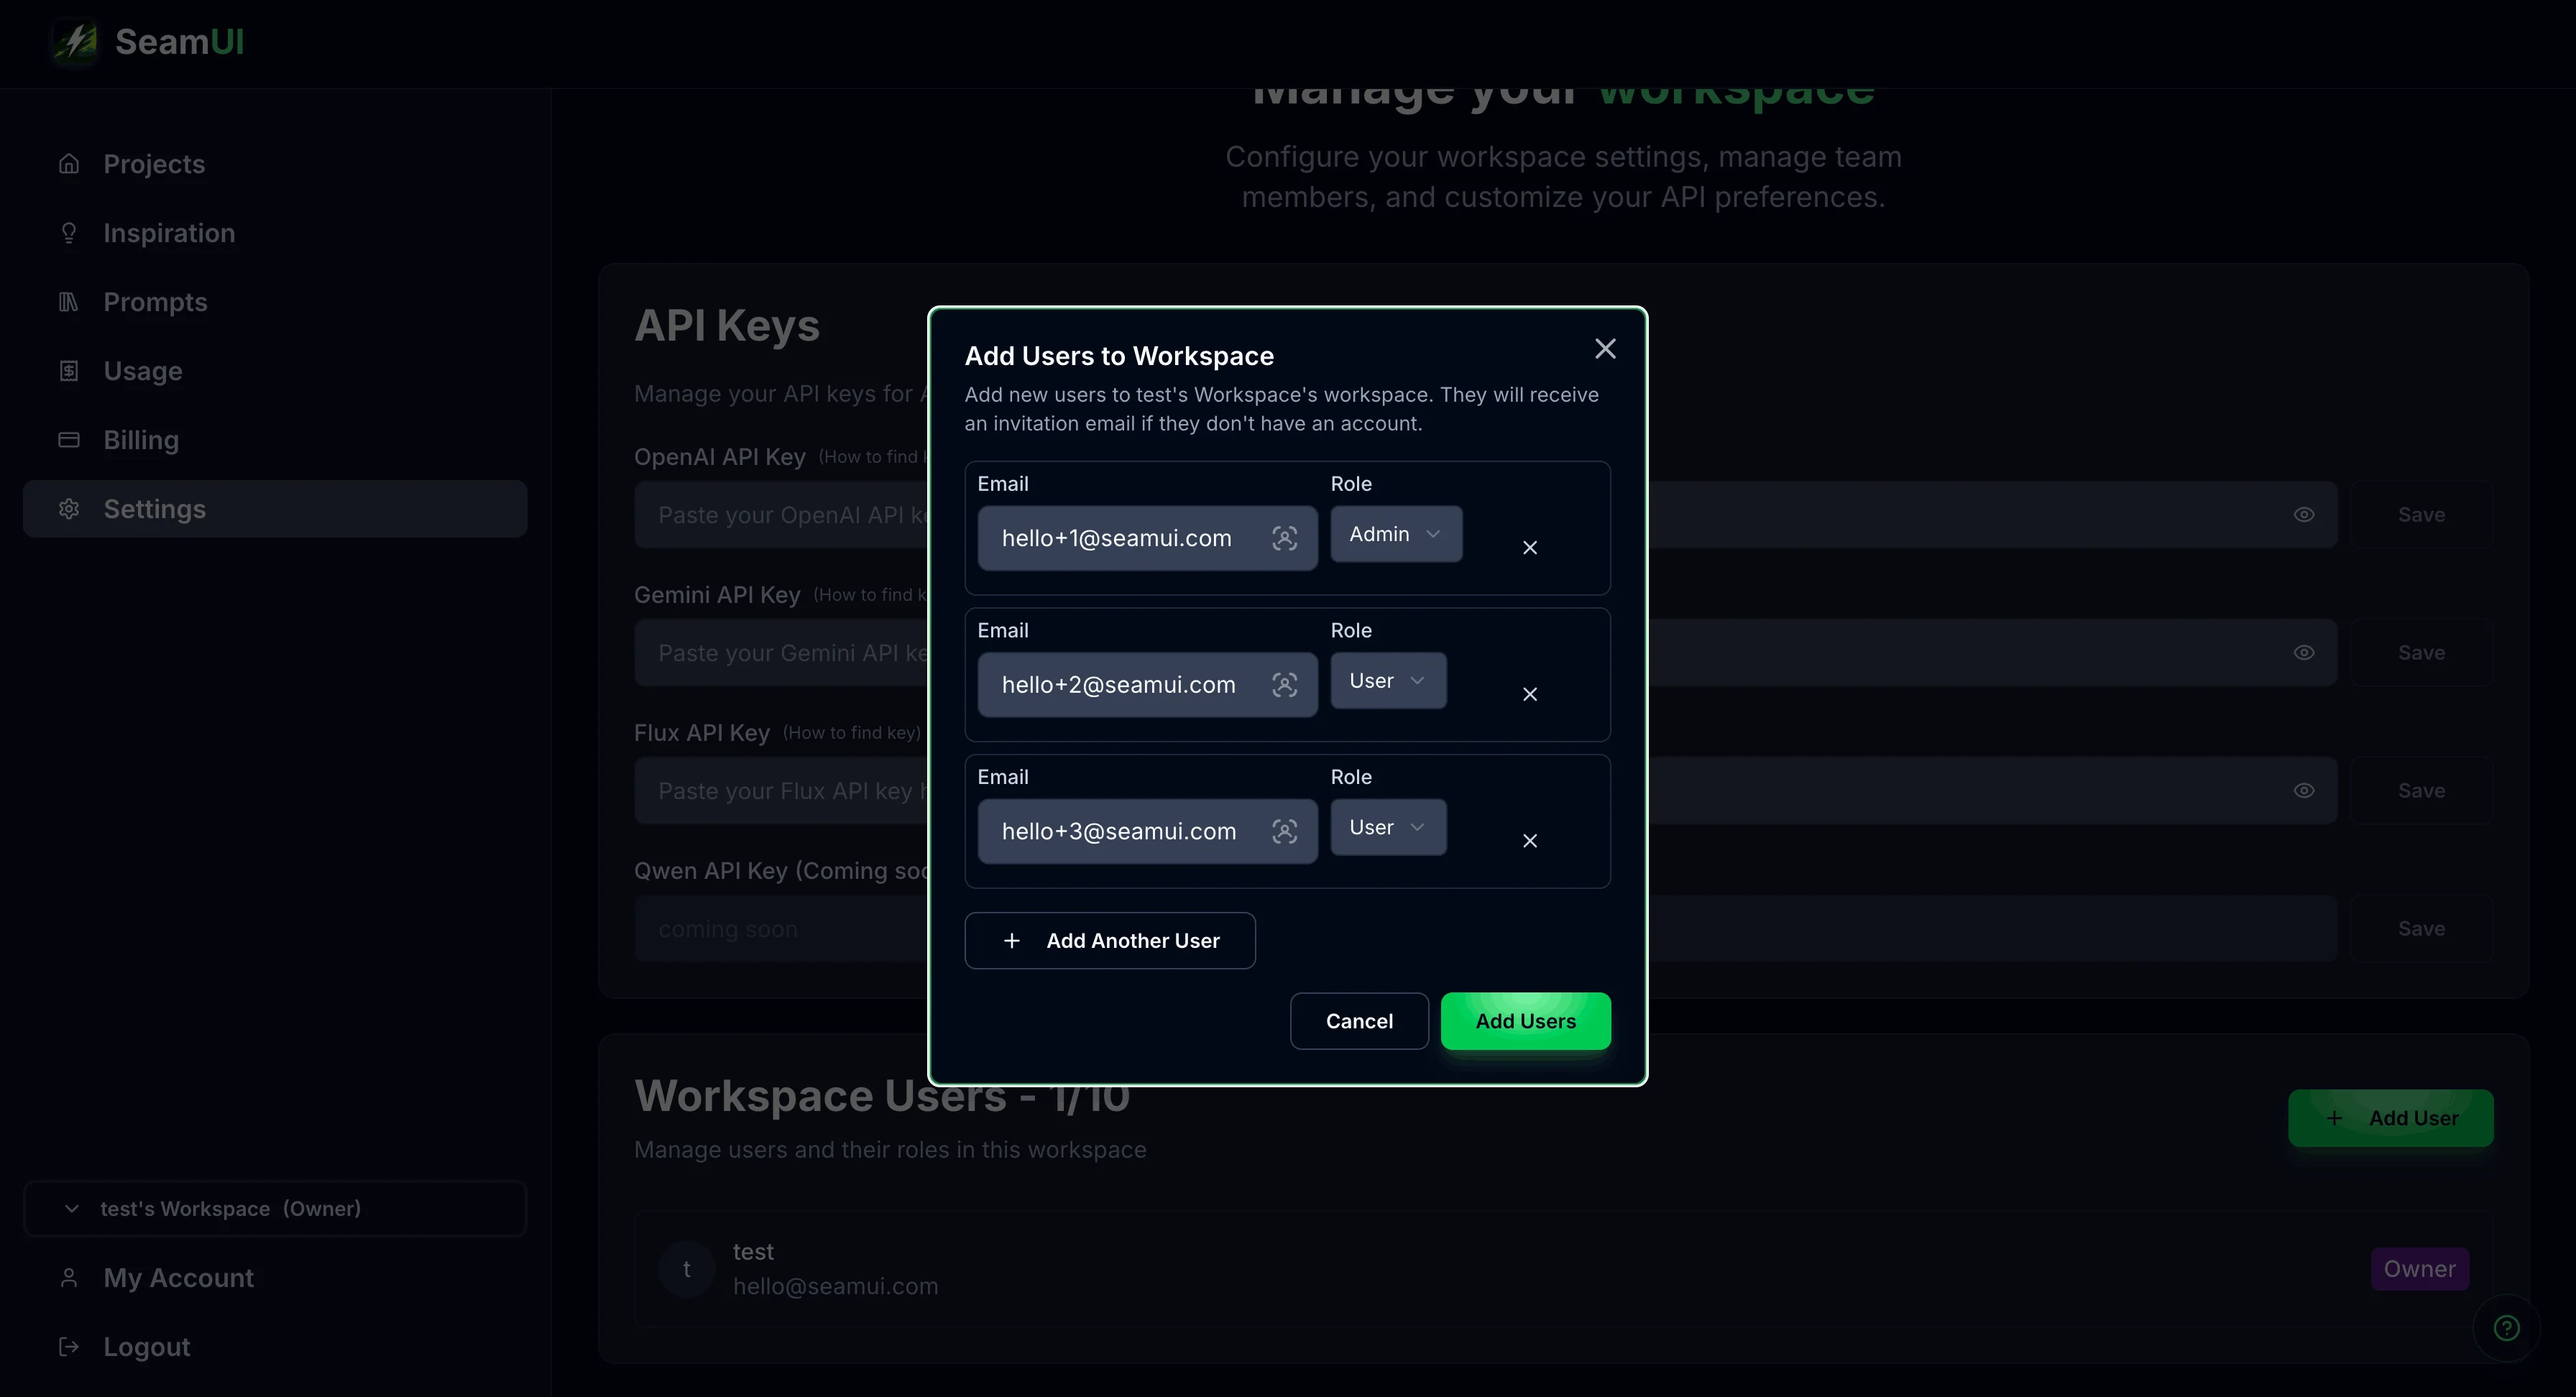Click the Billing card icon
Viewport: 2576px width, 1397px height.
68,439
